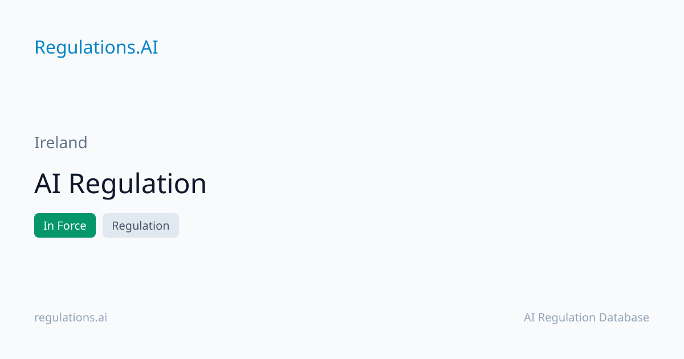Click the AI Regulation main heading
This screenshot has width=684, height=359.
coord(120,183)
